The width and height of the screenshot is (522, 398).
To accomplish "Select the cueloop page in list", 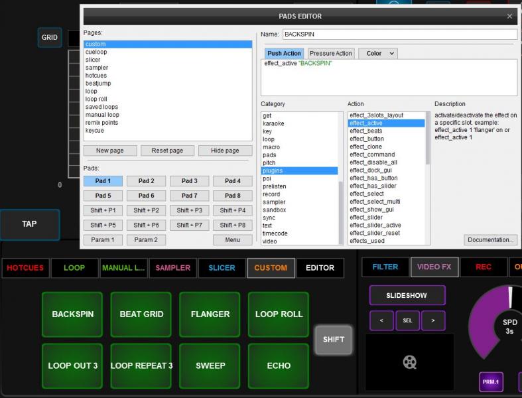I will [168, 52].
